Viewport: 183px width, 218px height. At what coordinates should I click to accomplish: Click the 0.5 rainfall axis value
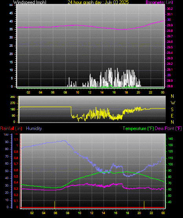pyautogui.click(x=16, y=176)
